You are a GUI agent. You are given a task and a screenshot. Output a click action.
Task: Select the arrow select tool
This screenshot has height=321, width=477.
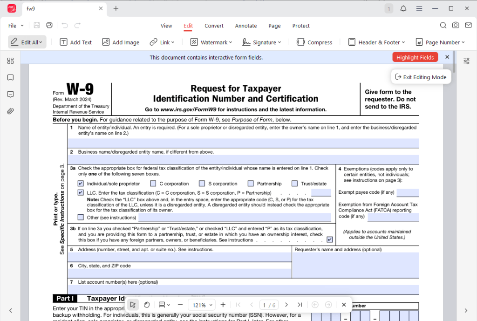pyautogui.click(x=133, y=305)
